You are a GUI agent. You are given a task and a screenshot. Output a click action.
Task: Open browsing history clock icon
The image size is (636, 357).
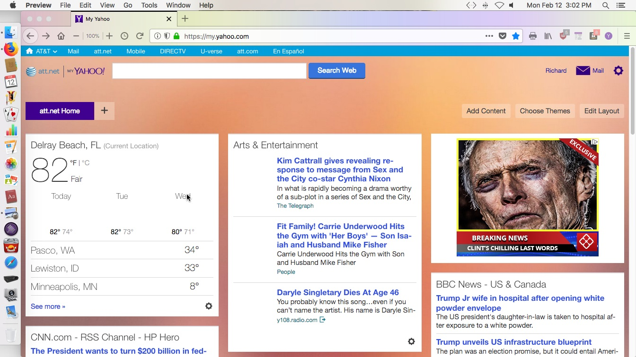pyautogui.click(x=124, y=36)
